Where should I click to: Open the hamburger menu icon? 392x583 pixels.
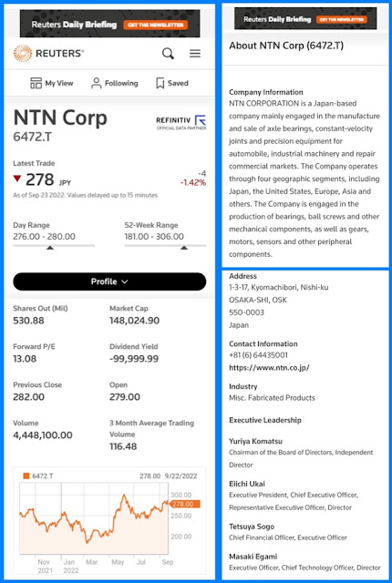195,54
